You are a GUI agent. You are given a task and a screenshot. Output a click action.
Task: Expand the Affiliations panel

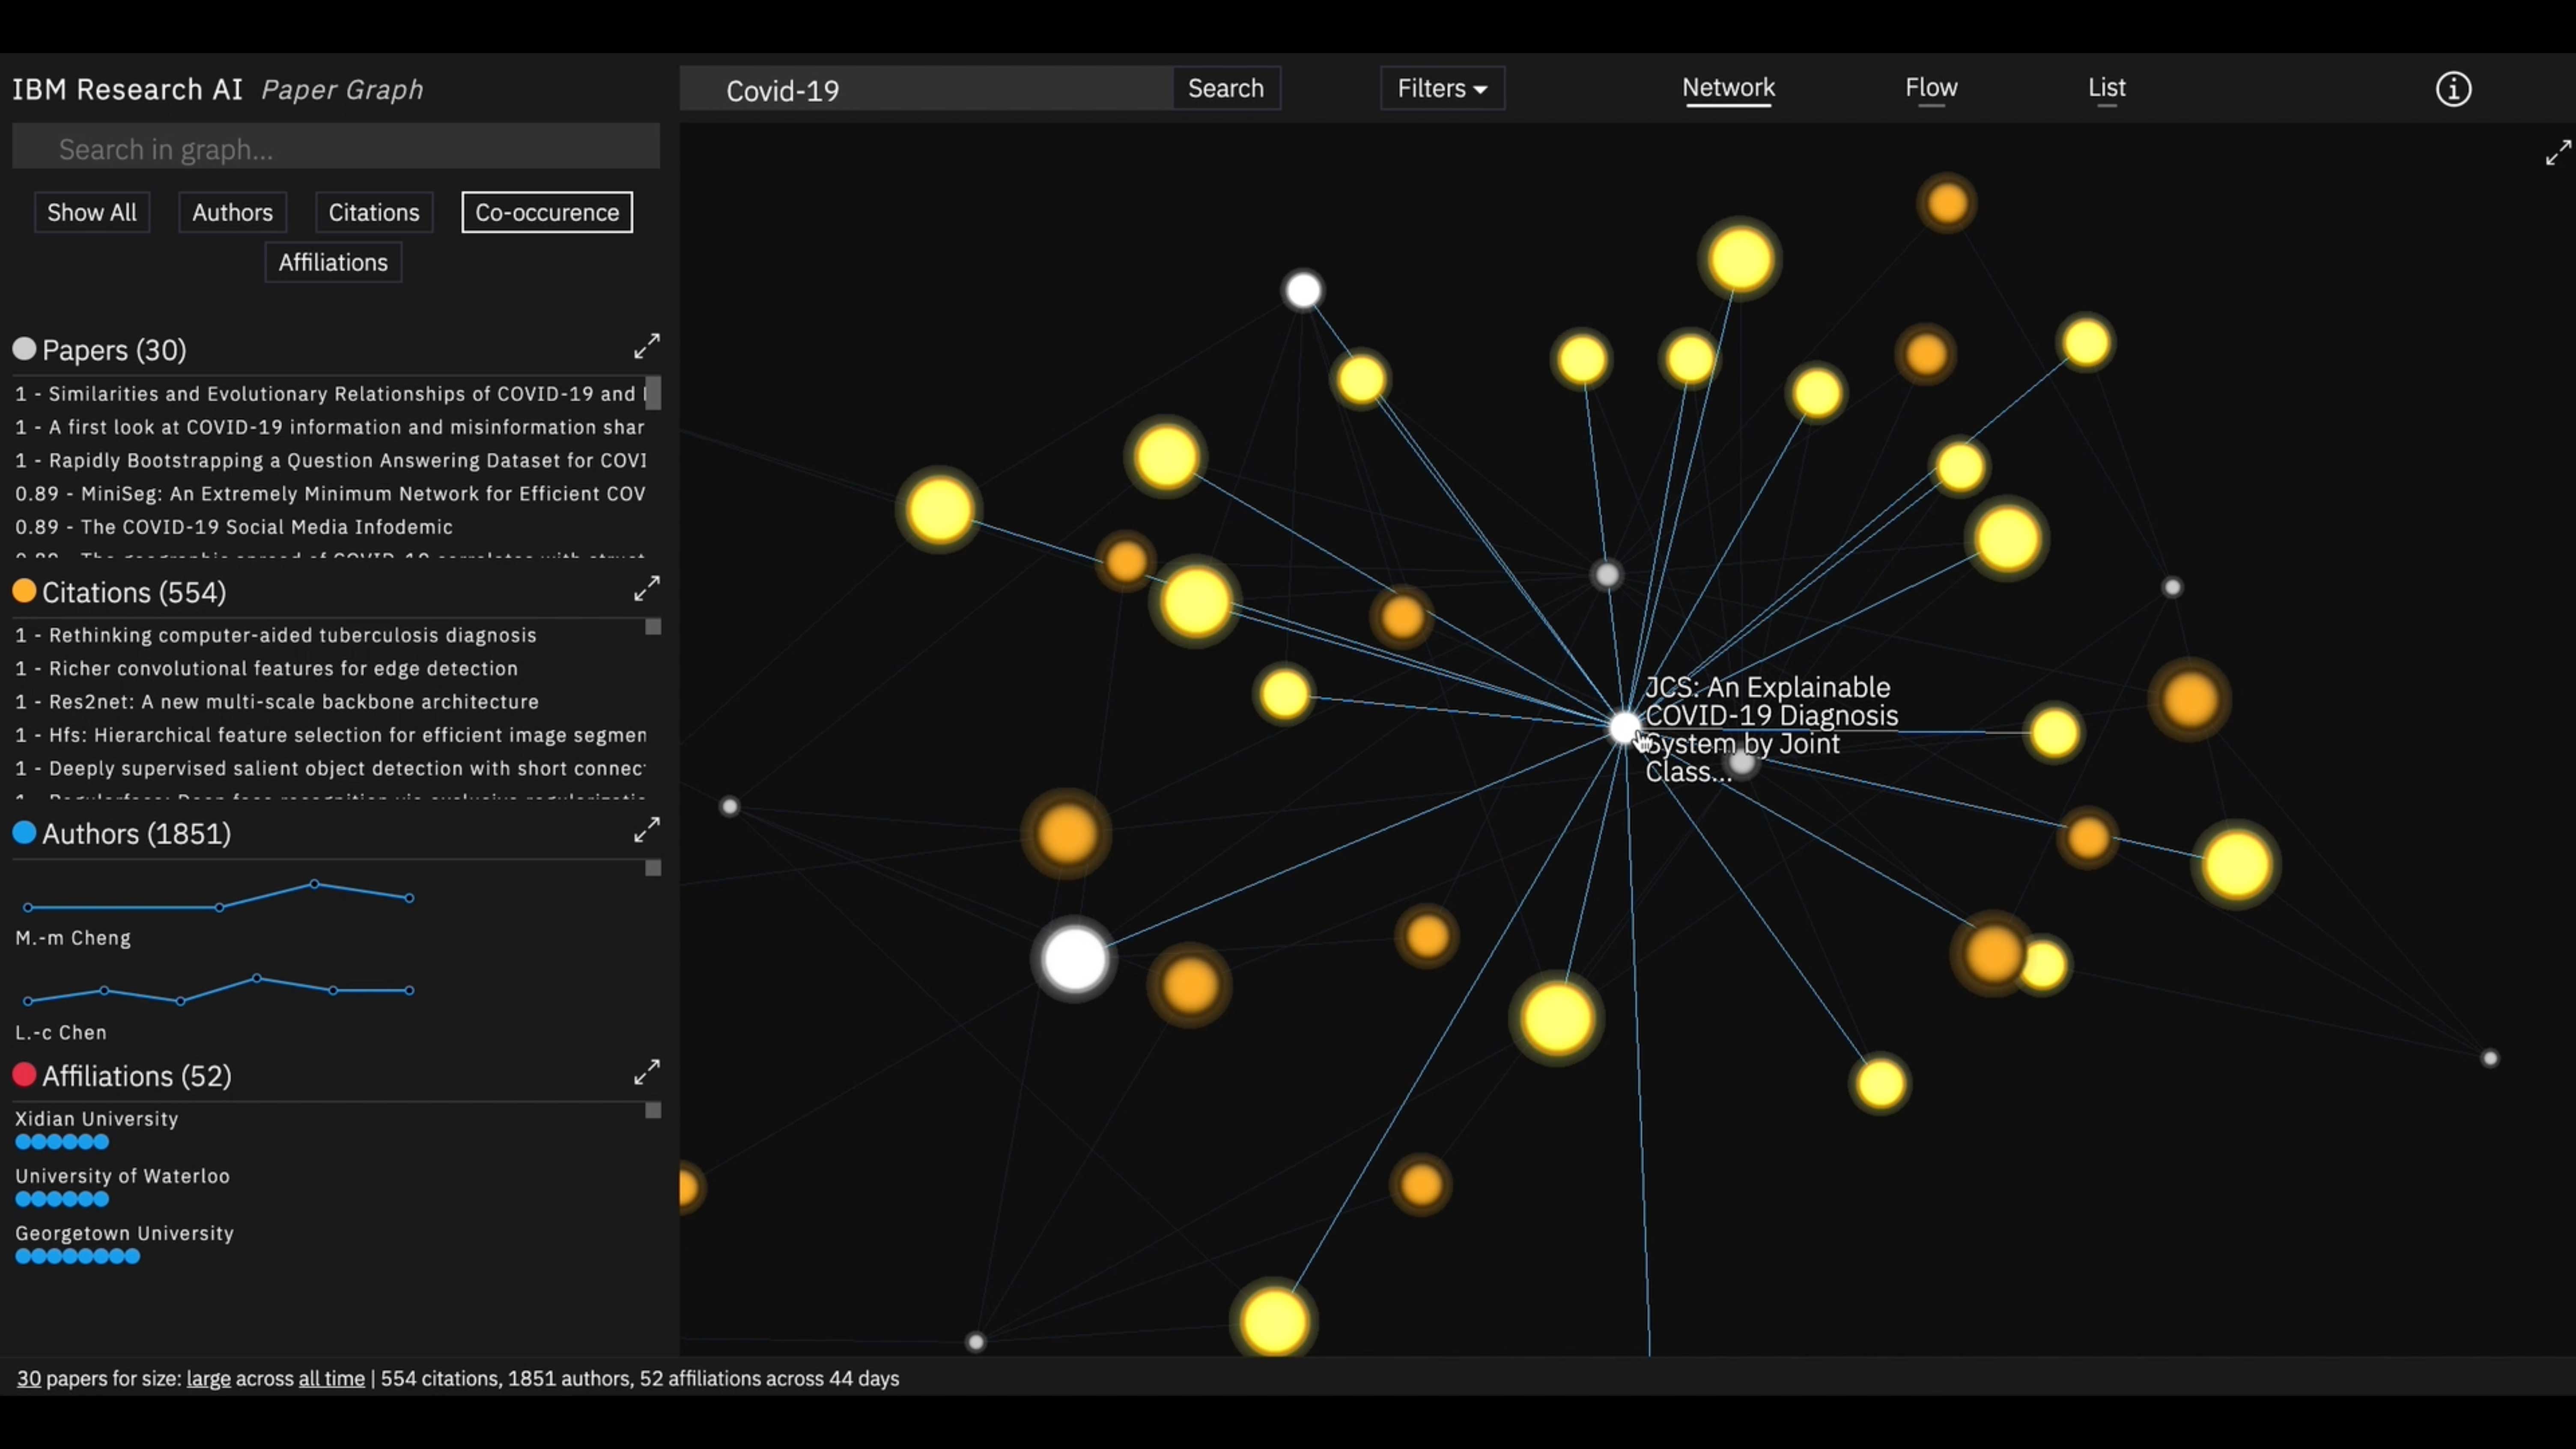[646, 1072]
